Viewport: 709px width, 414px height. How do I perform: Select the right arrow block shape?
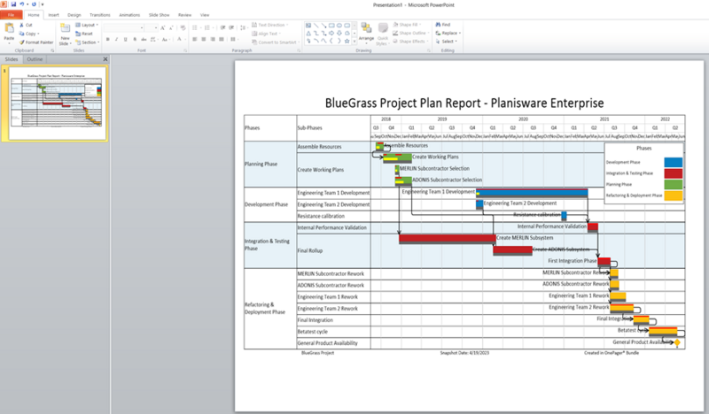pyautogui.click(x=331, y=33)
